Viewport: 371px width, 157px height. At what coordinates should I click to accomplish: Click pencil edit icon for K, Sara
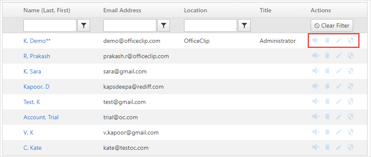point(339,71)
